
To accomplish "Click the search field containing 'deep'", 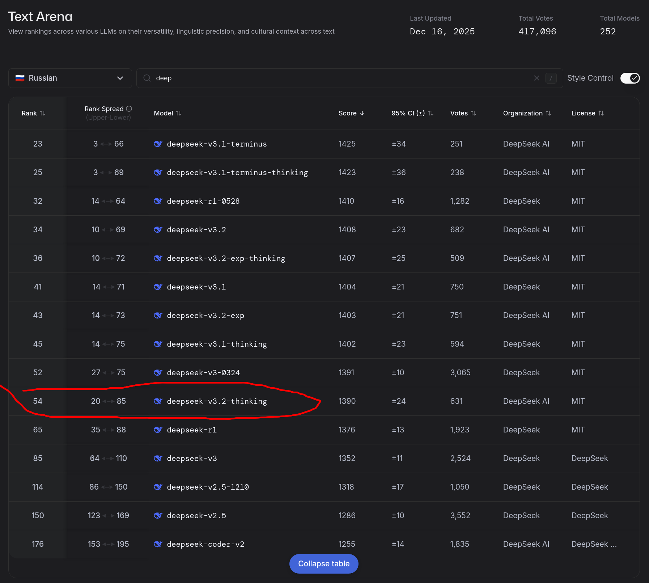I will point(349,78).
